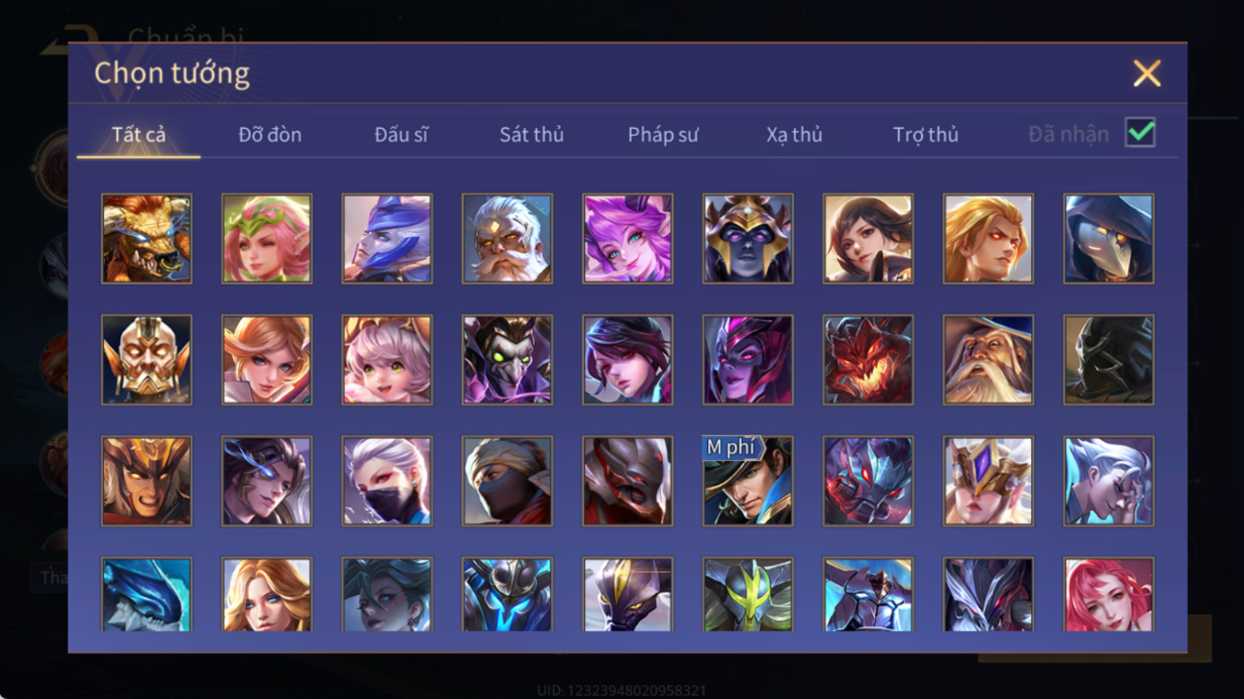1244x699 pixels.
Task: Pick the pink-haired girl in bottom row
Action: click(x=1108, y=595)
